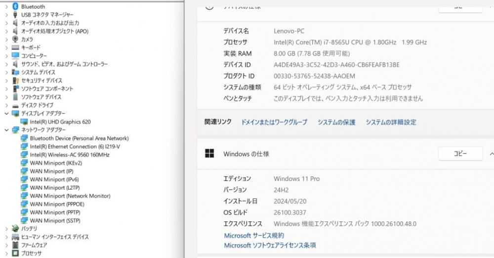Click the Intel Ethernet Connection I219-V icon

24,146
